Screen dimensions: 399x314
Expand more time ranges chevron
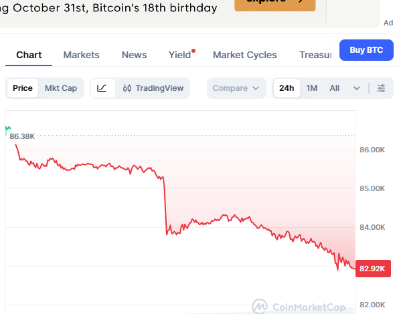(357, 88)
